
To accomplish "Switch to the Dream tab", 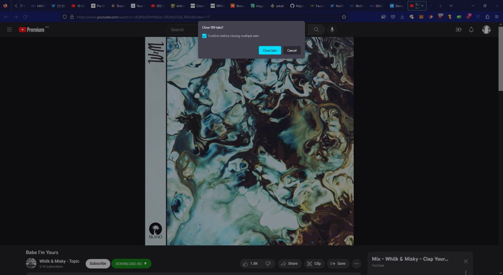I will [118, 6].
